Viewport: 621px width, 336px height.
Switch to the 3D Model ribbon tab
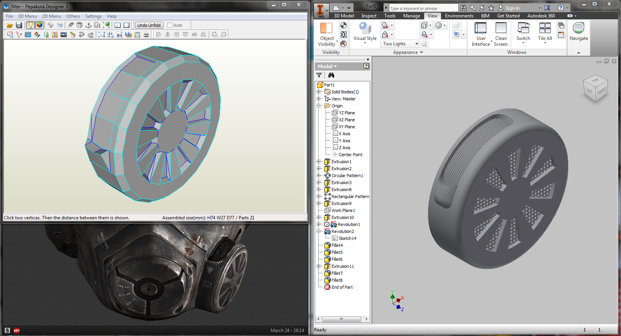(344, 16)
